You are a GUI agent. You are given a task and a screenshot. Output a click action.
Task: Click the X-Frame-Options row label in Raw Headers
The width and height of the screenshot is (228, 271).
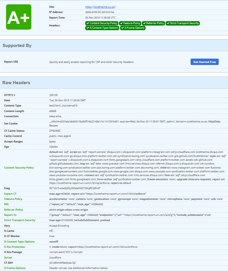click(15, 268)
